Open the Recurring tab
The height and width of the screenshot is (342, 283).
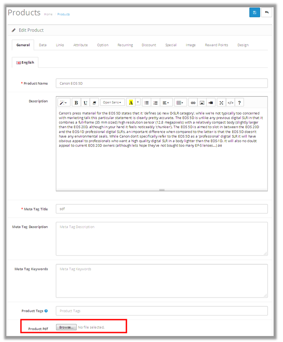[125, 45]
